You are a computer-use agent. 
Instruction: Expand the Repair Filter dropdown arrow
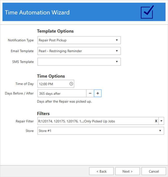pyautogui.click(x=161, y=121)
